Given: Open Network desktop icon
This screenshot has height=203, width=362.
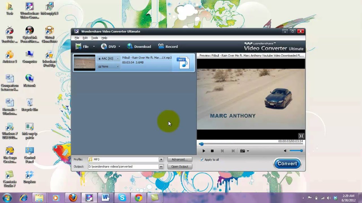Looking at the screenshot, I should (29, 81).
